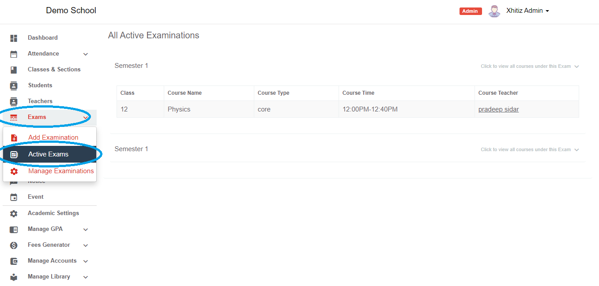Click the Class column header
Viewport: 599px width, 286px height.
coord(140,93)
